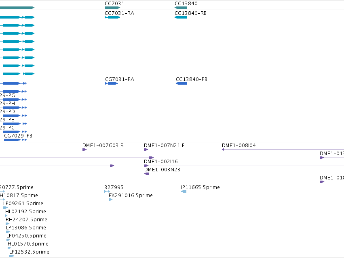Select the IP11665.5prime EST label

pyautogui.click(x=200, y=187)
